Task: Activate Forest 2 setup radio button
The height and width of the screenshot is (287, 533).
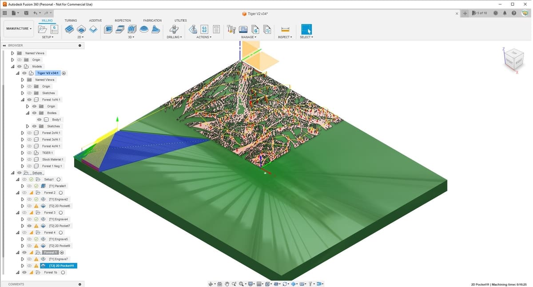Action: point(61,193)
